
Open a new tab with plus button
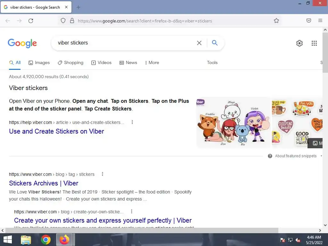[x=78, y=7]
